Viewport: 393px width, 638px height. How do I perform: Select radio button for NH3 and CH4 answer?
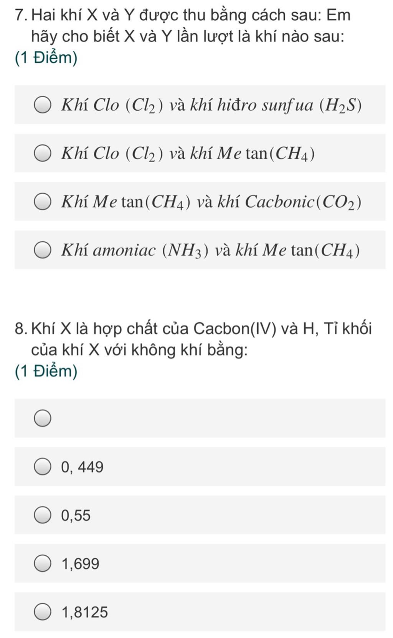tap(43, 250)
